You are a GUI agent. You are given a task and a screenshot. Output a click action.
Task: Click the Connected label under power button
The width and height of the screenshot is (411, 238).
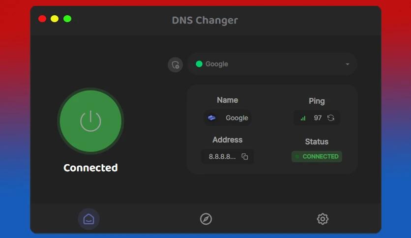point(90,168)
